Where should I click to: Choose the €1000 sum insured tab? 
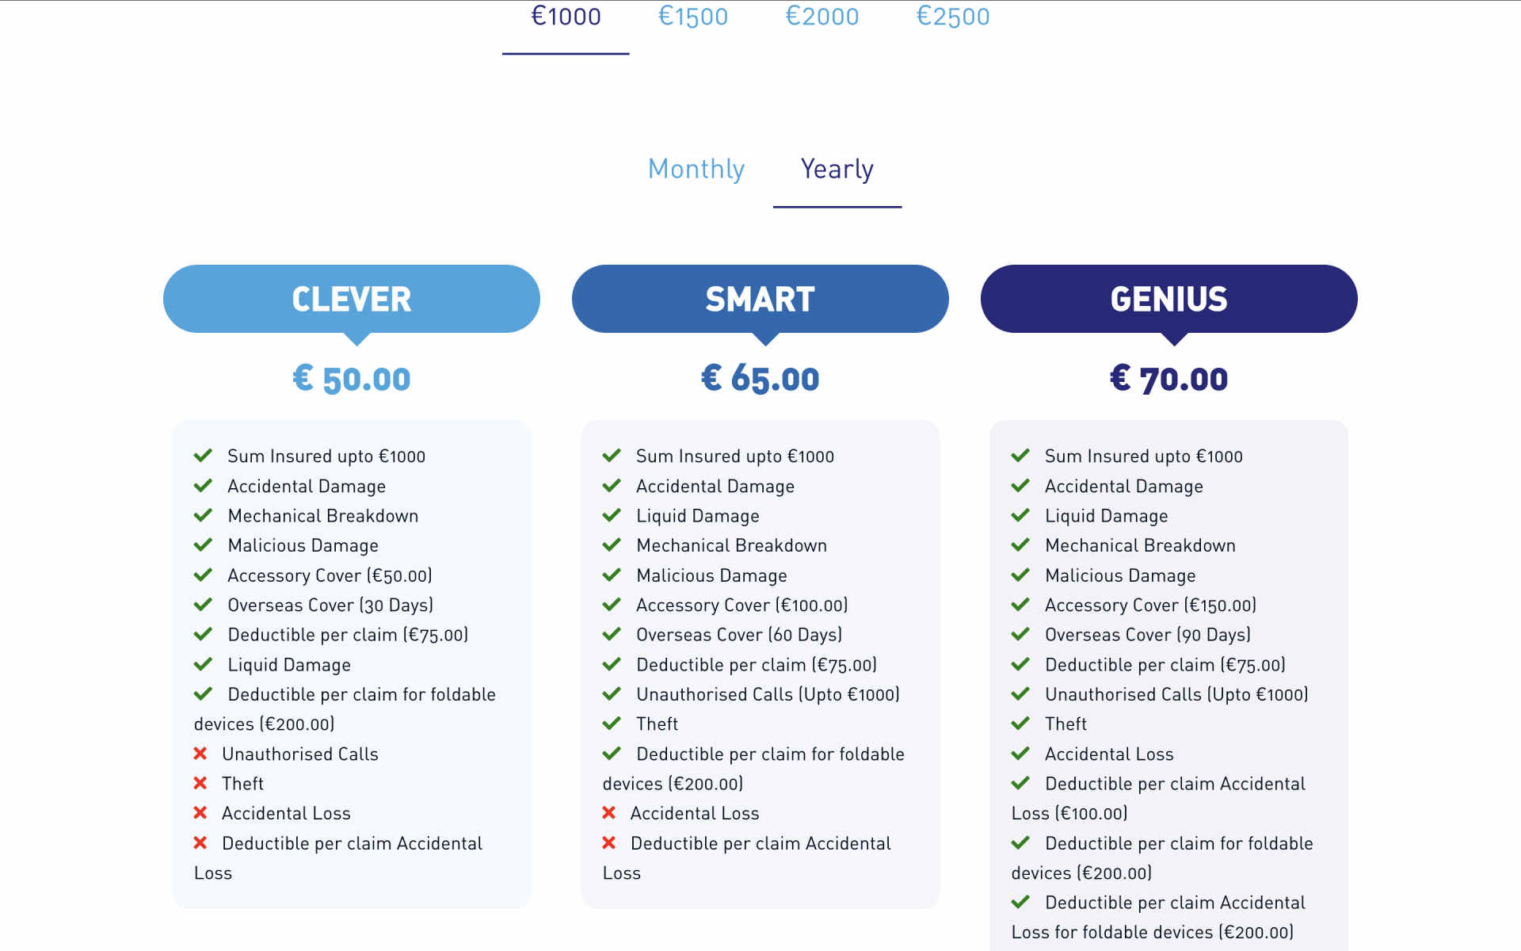point(566,17)
